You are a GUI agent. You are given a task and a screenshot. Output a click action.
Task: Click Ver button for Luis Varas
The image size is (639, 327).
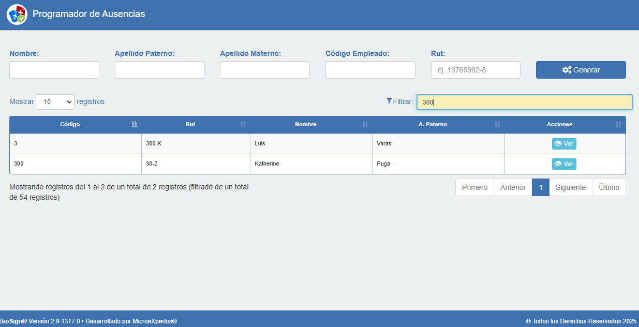564,144
